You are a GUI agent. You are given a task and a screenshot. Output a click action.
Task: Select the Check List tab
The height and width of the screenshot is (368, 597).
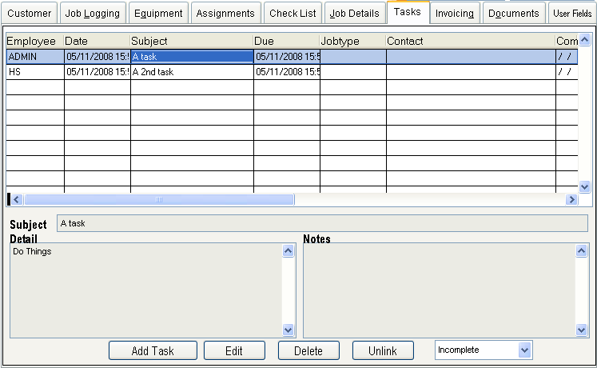tap(293, 13)
